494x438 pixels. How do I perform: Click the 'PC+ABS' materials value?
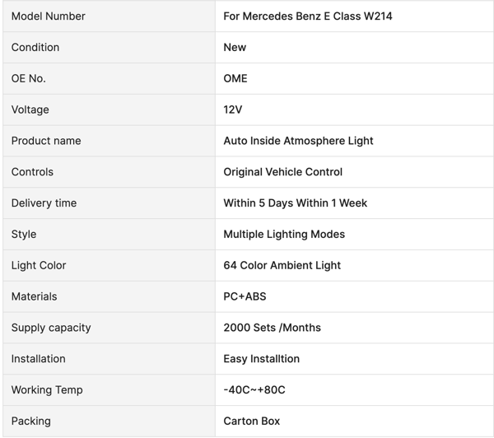(x=245, y=296)
